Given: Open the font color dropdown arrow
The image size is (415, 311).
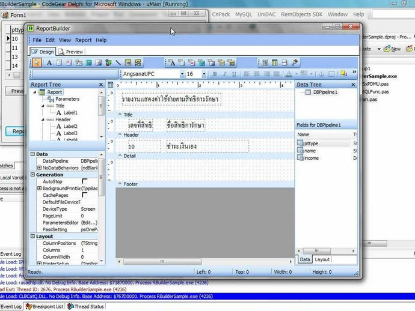Looking at the screenshot, I should click(296, 74).
